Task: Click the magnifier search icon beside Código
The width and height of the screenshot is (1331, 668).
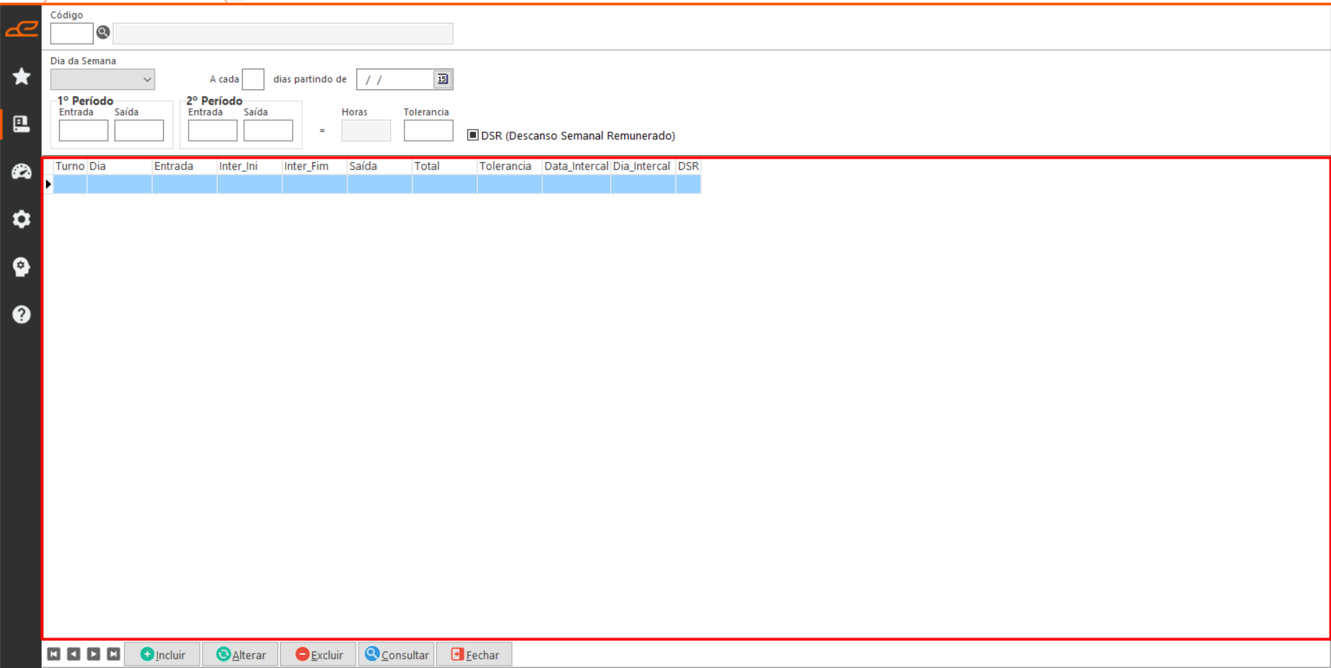Action: (103, 33)
